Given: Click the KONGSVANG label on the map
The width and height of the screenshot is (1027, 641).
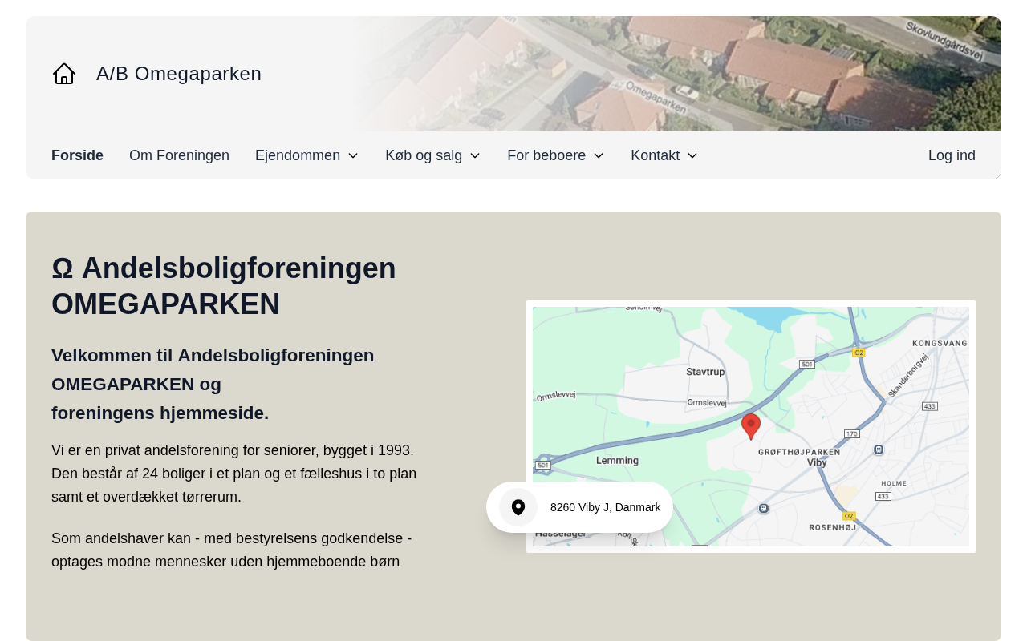Looking at the screenshot, I should (940, 343).
